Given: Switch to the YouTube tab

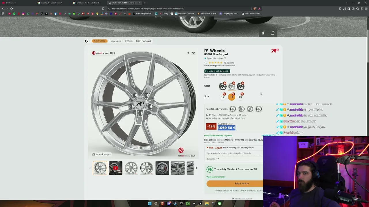Looking at the screenshot, I should pyautogui.click(x=17, y=3).
